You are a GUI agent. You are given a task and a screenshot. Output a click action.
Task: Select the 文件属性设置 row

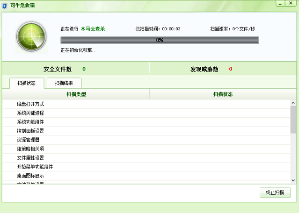pos(146,158)
